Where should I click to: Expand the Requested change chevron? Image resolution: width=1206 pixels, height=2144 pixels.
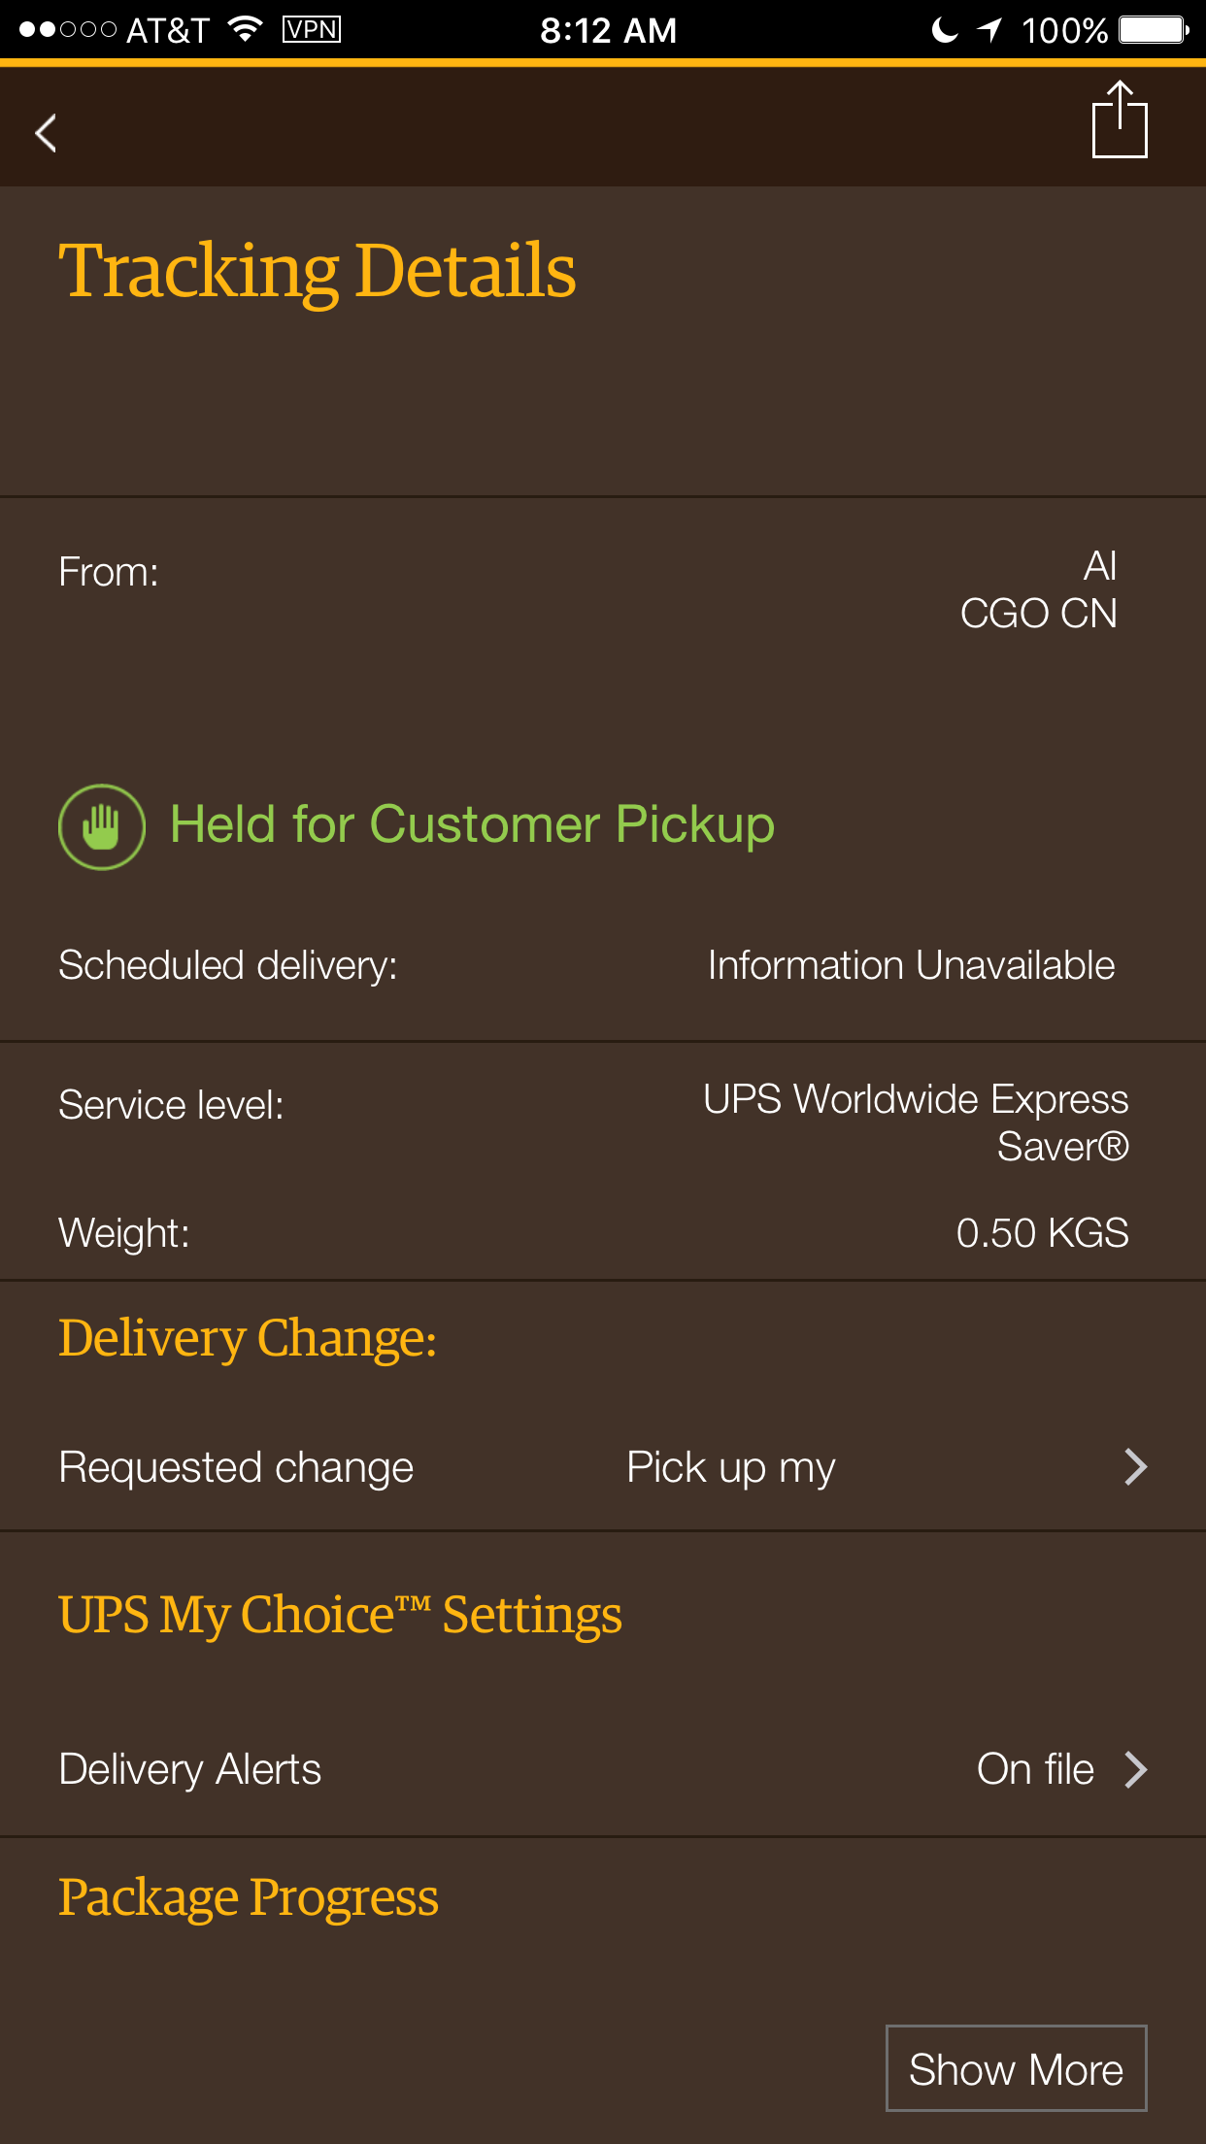click(1135, 1466)
